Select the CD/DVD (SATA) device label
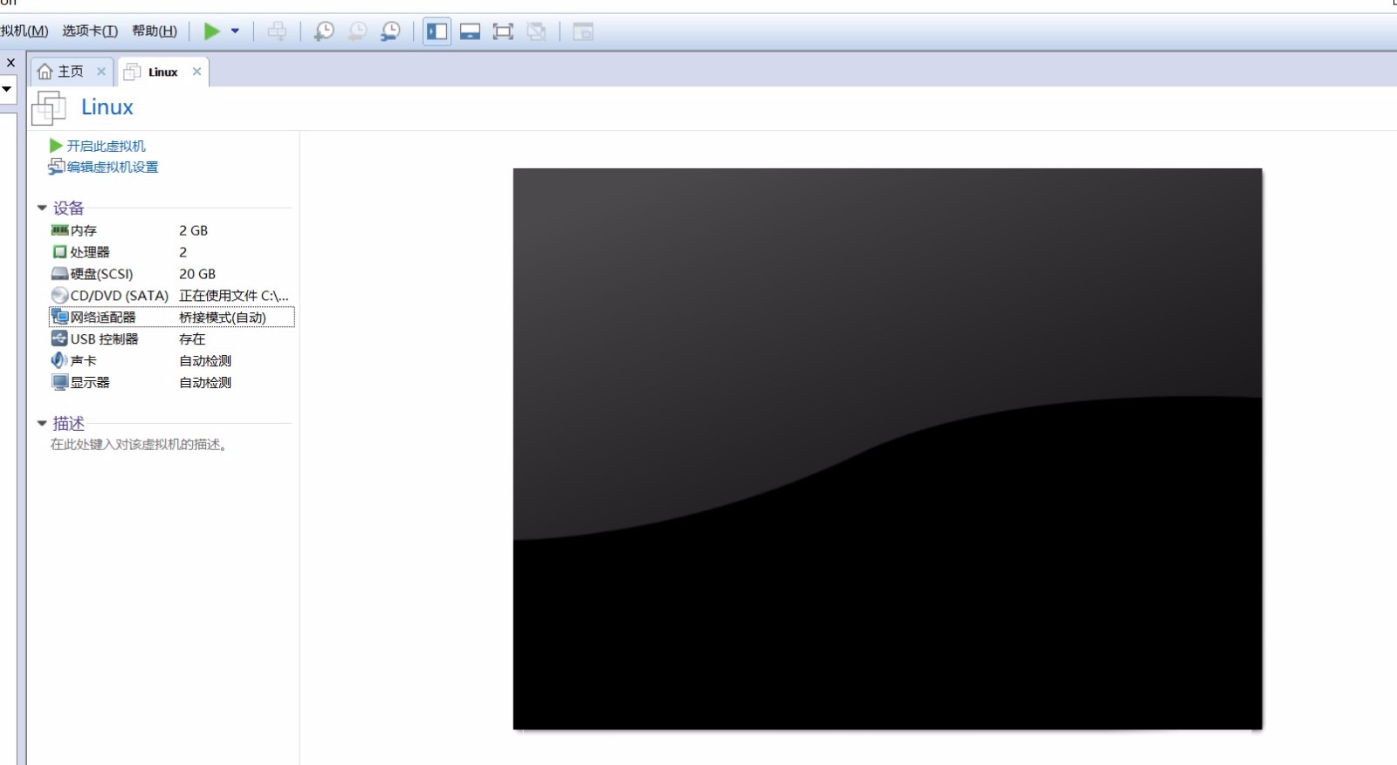The image size is (1397, 765). 120,296
